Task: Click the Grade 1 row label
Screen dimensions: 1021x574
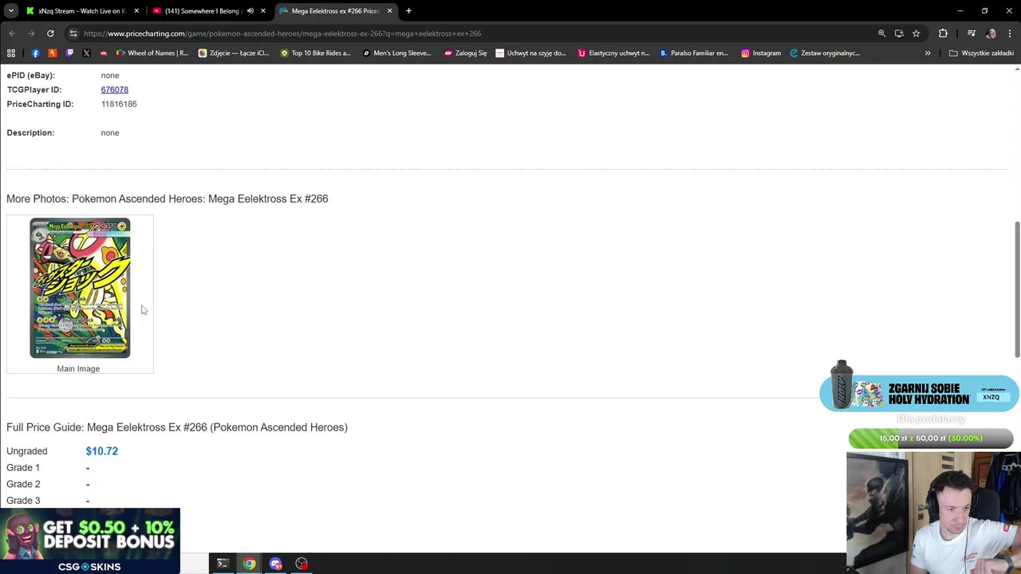Action: click(23, 468)
